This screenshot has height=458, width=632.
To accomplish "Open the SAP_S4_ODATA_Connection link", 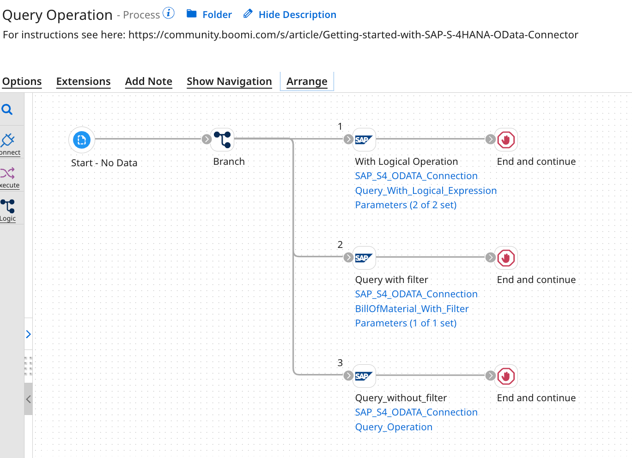I will tap(416, 176).
